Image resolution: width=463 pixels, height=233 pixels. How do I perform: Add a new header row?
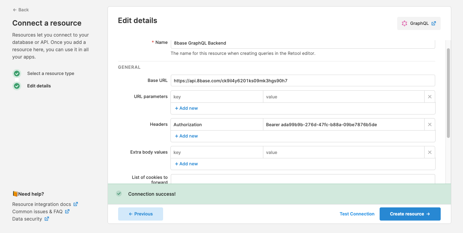click(x=186, y=136)
